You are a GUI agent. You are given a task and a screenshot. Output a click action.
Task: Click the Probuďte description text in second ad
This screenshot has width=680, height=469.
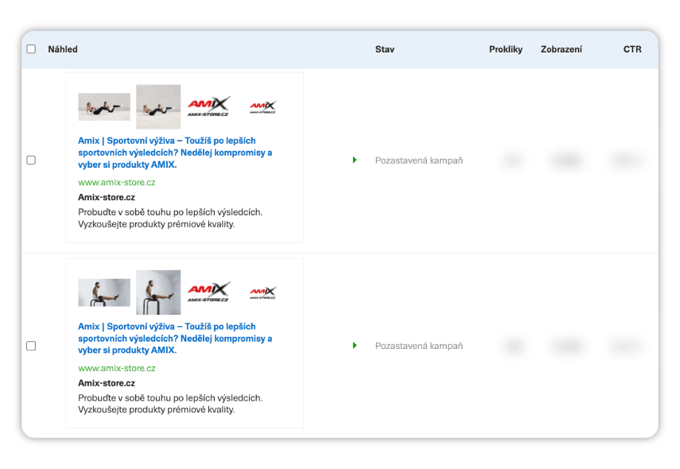coord(170,404)
